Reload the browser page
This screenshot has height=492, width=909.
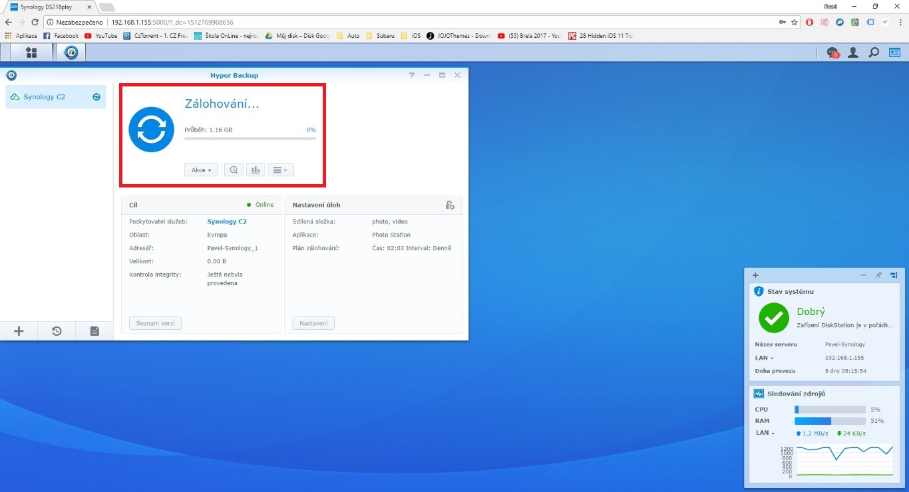coord(35,22)
